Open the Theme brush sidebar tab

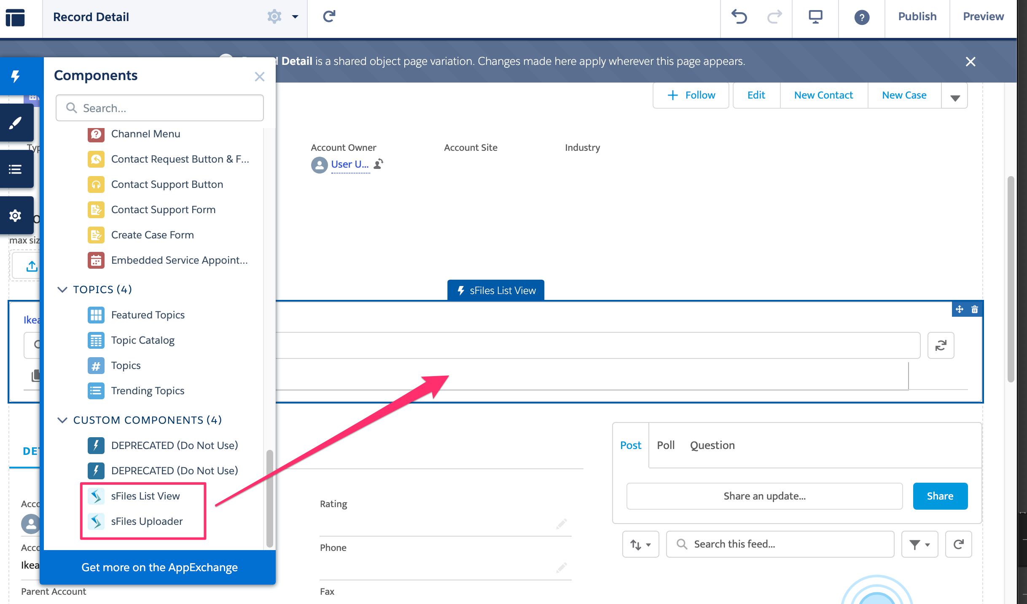tap(16, 123)
